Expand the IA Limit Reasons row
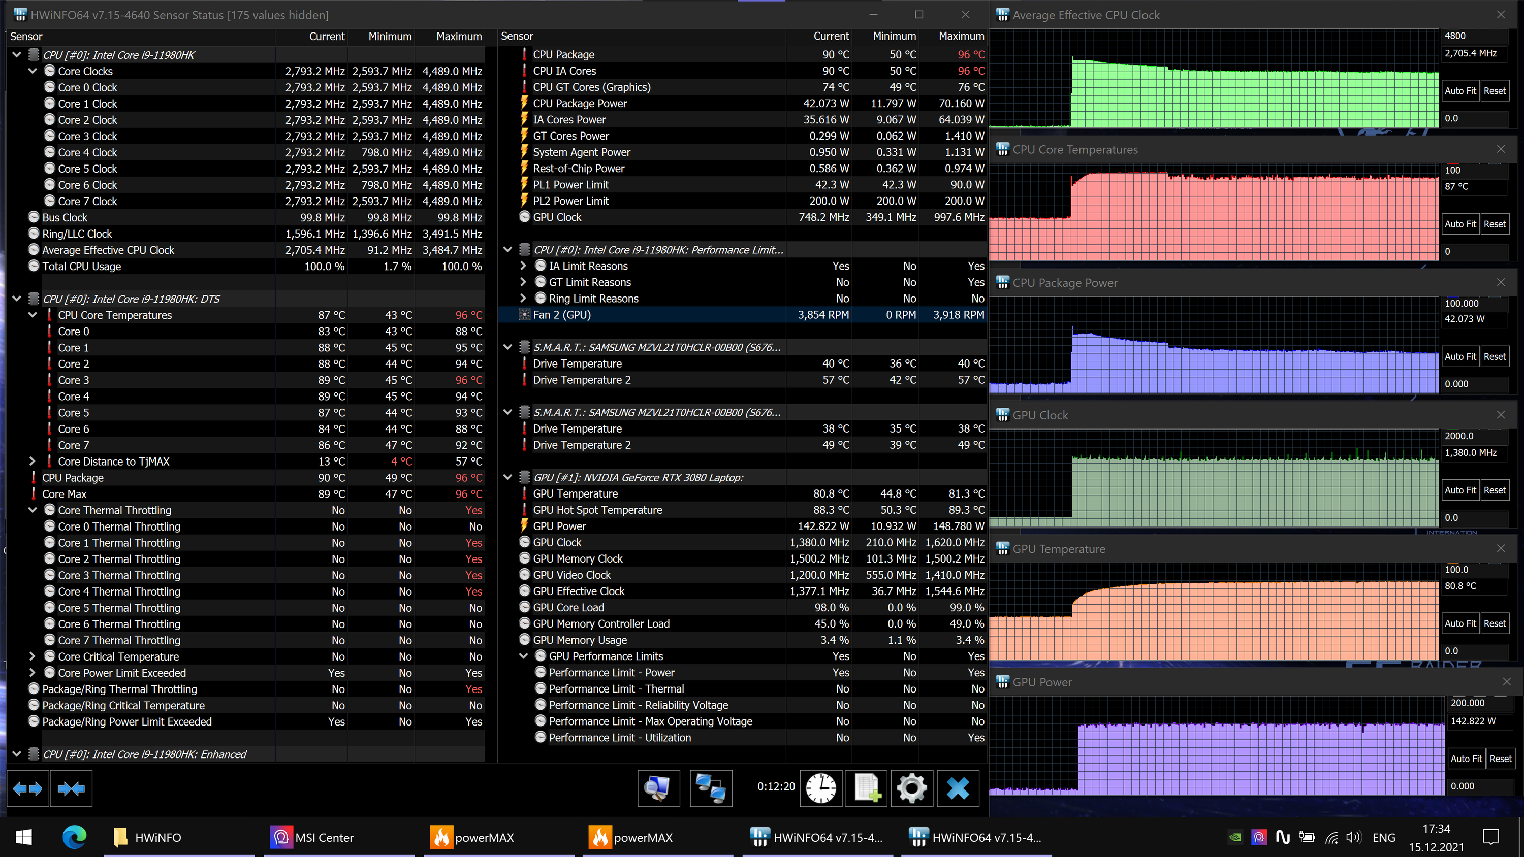1524x857 pixels. (x=523, y=266)
